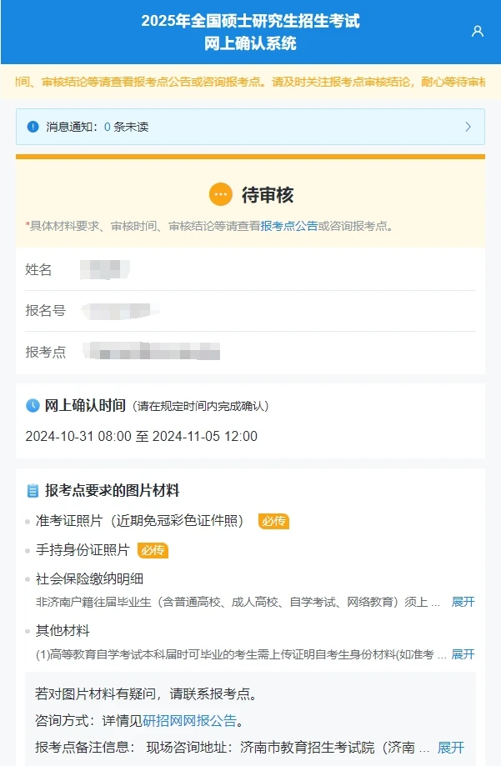Click the scrolling orange notice banner
The image size is (501, 766).
coord(250,82)
